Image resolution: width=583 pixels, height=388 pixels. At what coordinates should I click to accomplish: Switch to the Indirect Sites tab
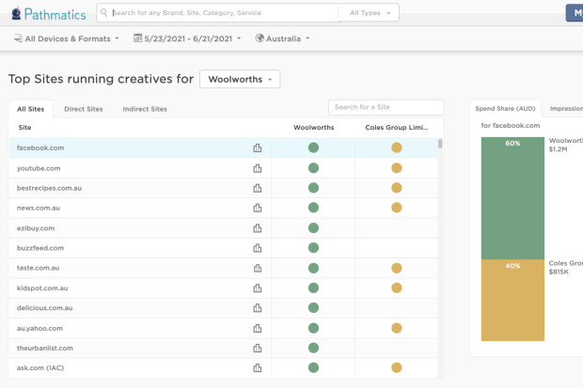(145, 109)
